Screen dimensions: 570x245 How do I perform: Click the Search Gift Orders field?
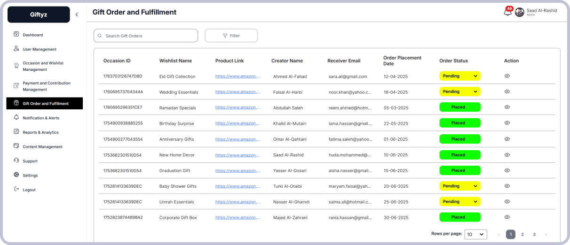pos(146,36)
